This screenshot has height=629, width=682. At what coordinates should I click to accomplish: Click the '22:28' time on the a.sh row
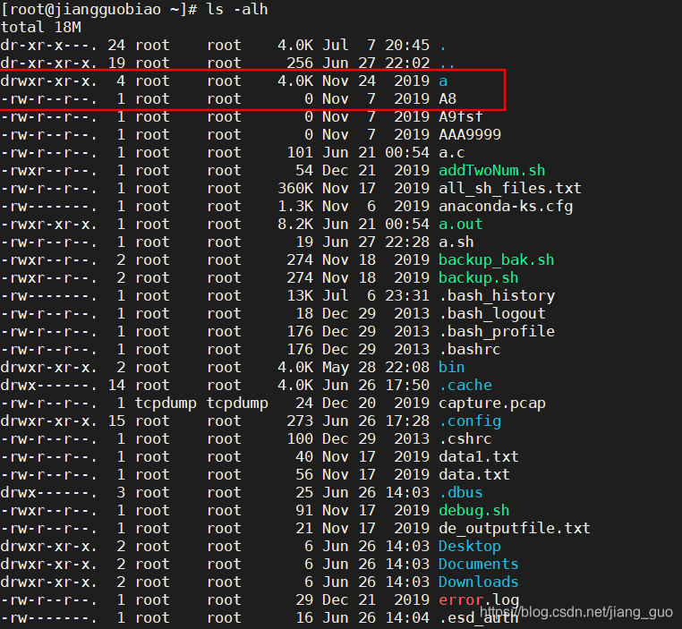click(407, 242)
